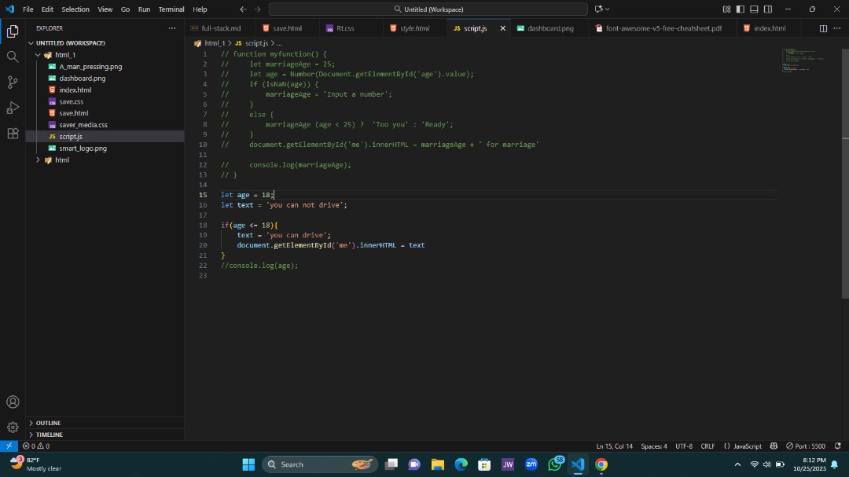Click the Windows taskbar Search box

click(319, 464)
